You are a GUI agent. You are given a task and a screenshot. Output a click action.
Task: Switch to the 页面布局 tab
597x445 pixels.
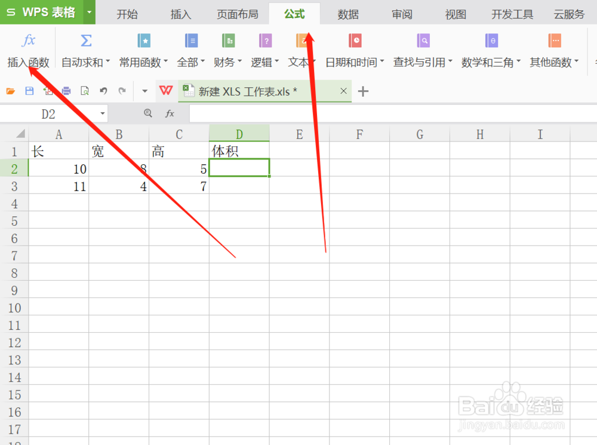(x=238, y=14)
